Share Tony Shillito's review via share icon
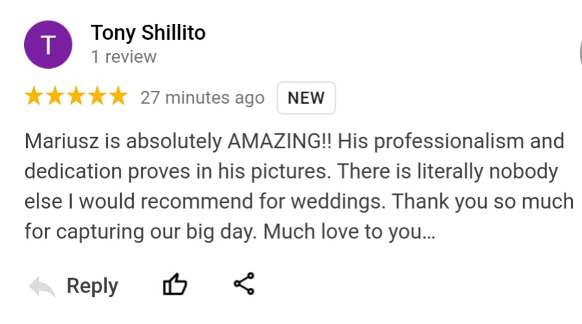This screenshot has height=324, width=582. click(244, 284)
